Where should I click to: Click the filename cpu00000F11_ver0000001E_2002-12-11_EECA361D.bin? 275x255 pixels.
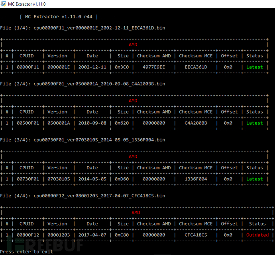click(99, 28)
